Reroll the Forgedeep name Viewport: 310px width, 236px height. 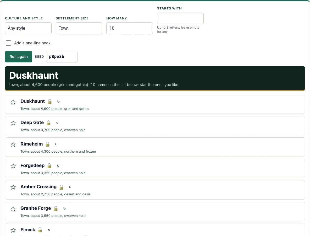58,166
